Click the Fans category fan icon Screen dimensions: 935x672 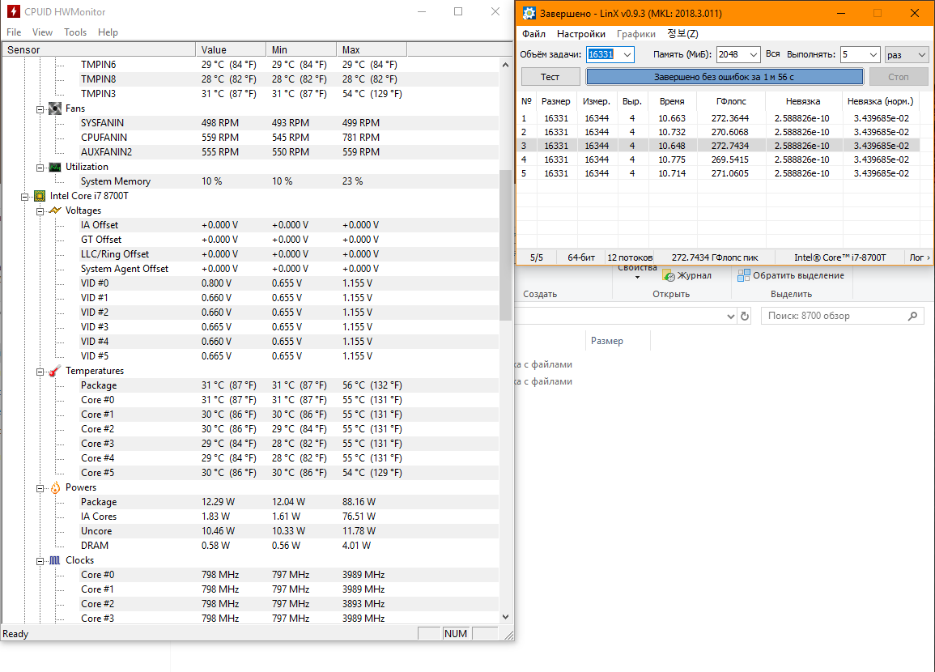(x=54, y=108)
